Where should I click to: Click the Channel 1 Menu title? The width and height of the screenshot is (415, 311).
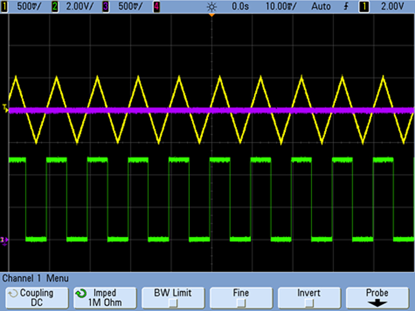point(35,278)
